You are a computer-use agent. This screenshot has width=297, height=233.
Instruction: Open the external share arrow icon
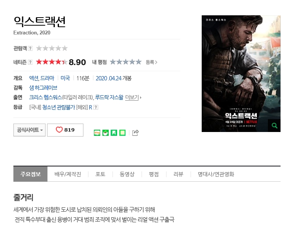[135, 133]
